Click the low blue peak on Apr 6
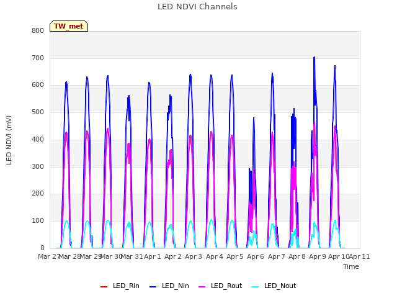 click(x=254, y=118)
